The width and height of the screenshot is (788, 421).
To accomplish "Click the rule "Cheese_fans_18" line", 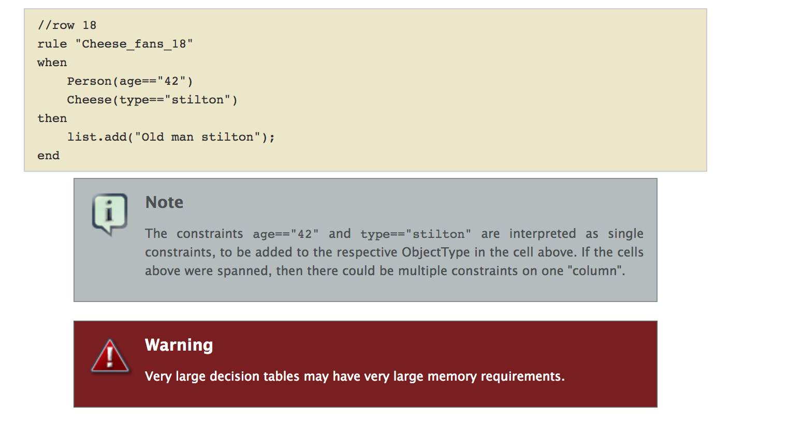I will point(115,44).
